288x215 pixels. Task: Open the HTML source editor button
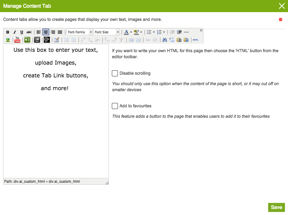[x=195, y=40]
